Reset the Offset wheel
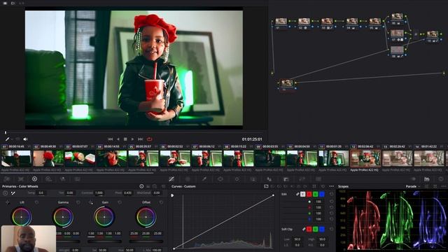This screenshot has height=252, width=448. tap(161, 202)
